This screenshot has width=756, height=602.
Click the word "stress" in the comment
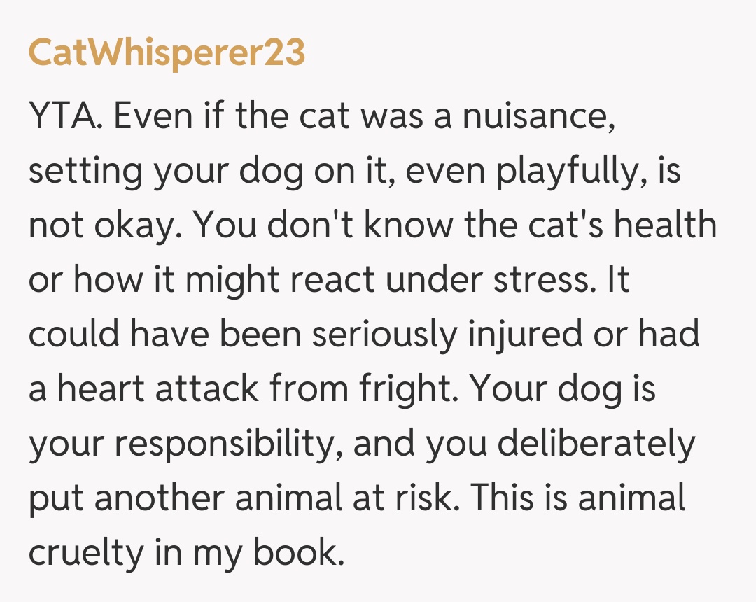[x=542, y=280]
